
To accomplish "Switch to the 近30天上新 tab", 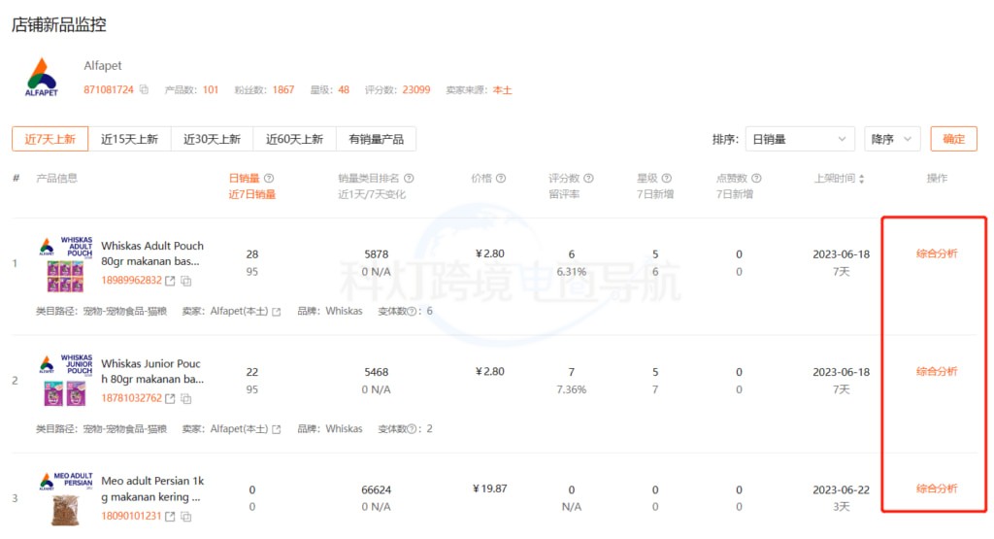I will point(212,139).
